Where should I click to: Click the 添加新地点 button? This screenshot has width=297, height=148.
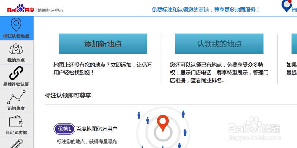tap(103, 44)
